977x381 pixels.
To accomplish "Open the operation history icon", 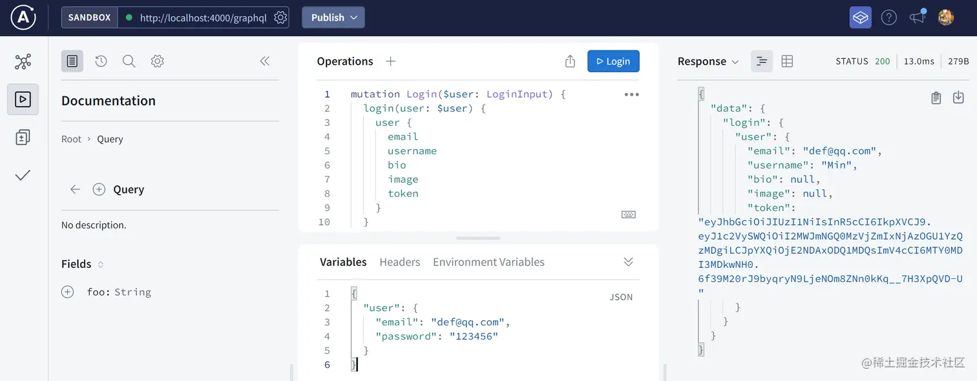I will click(x=101, y=61).
